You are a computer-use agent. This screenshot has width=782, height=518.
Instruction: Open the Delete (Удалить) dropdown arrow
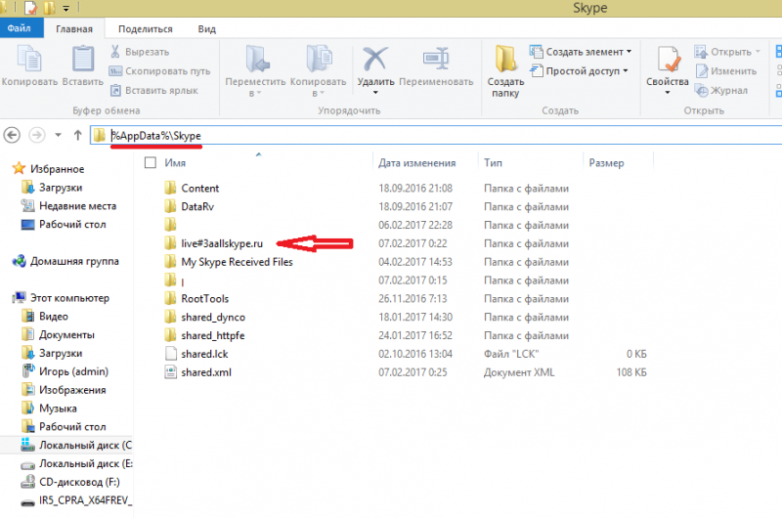coord(375,93)
